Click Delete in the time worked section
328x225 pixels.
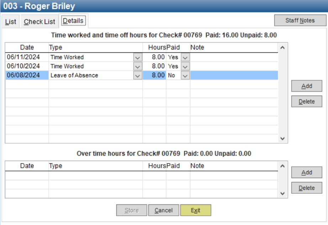[306, 101]
